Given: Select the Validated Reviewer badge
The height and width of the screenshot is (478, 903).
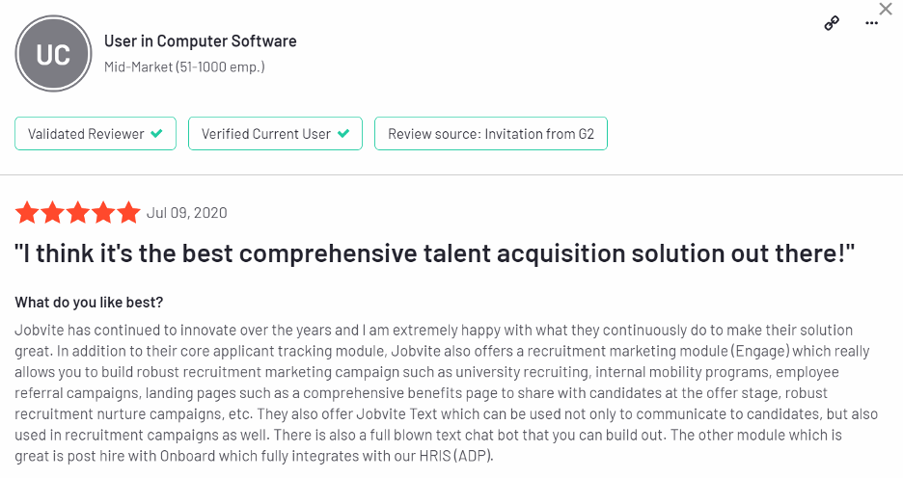Looking at the screenshot, I should (96, 133).
